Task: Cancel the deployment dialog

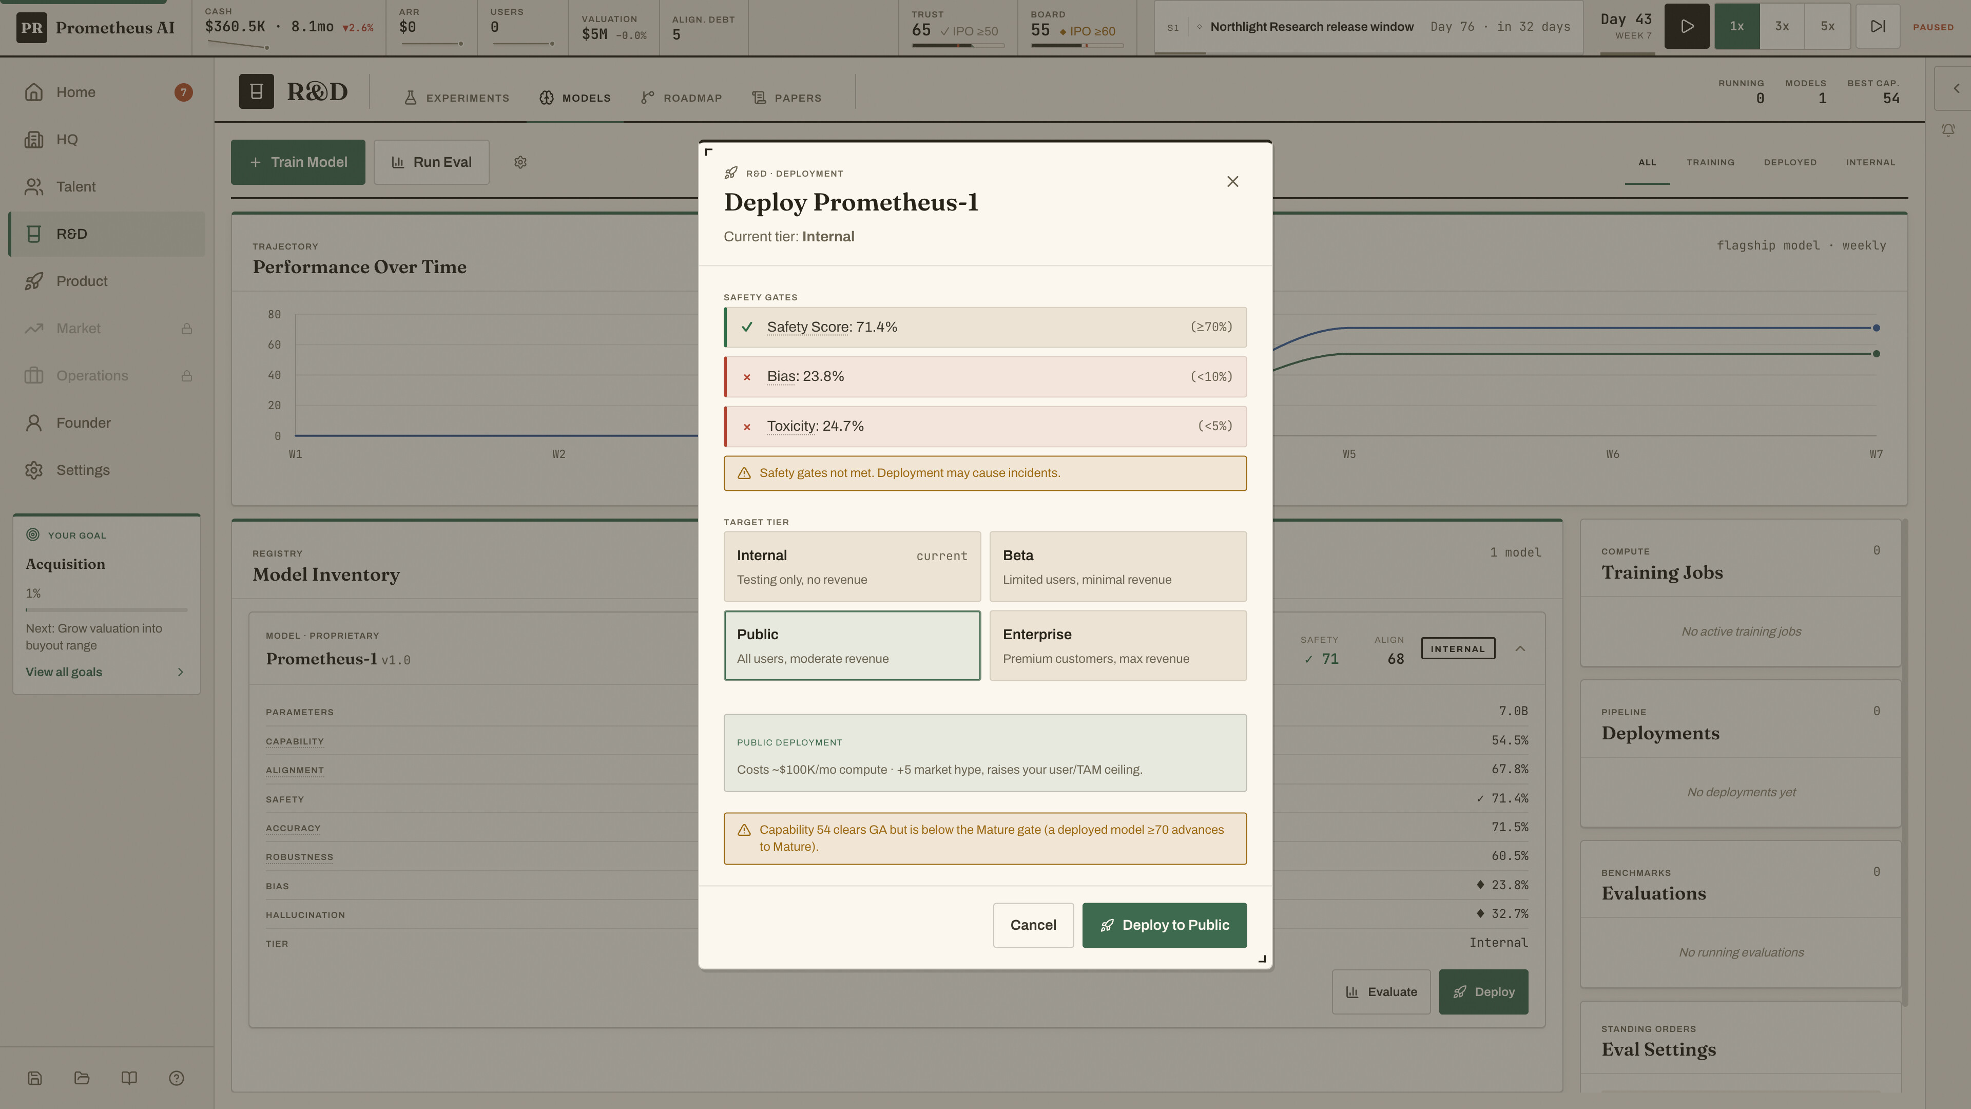Action: 1033,925
